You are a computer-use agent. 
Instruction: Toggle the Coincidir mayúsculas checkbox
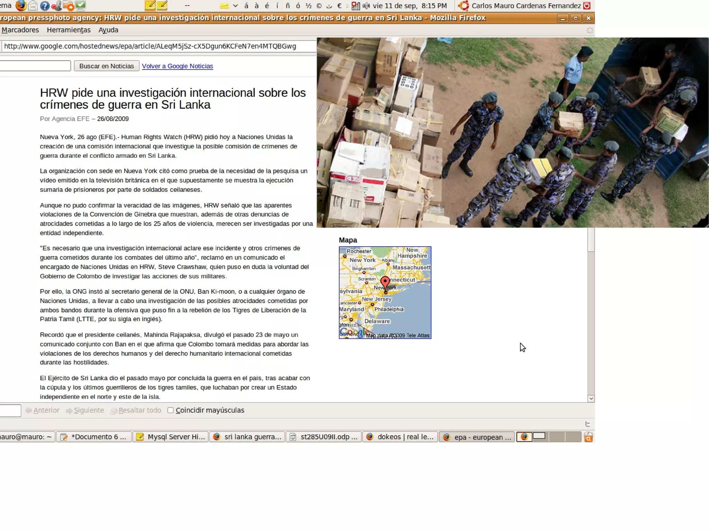click(170, 410)
